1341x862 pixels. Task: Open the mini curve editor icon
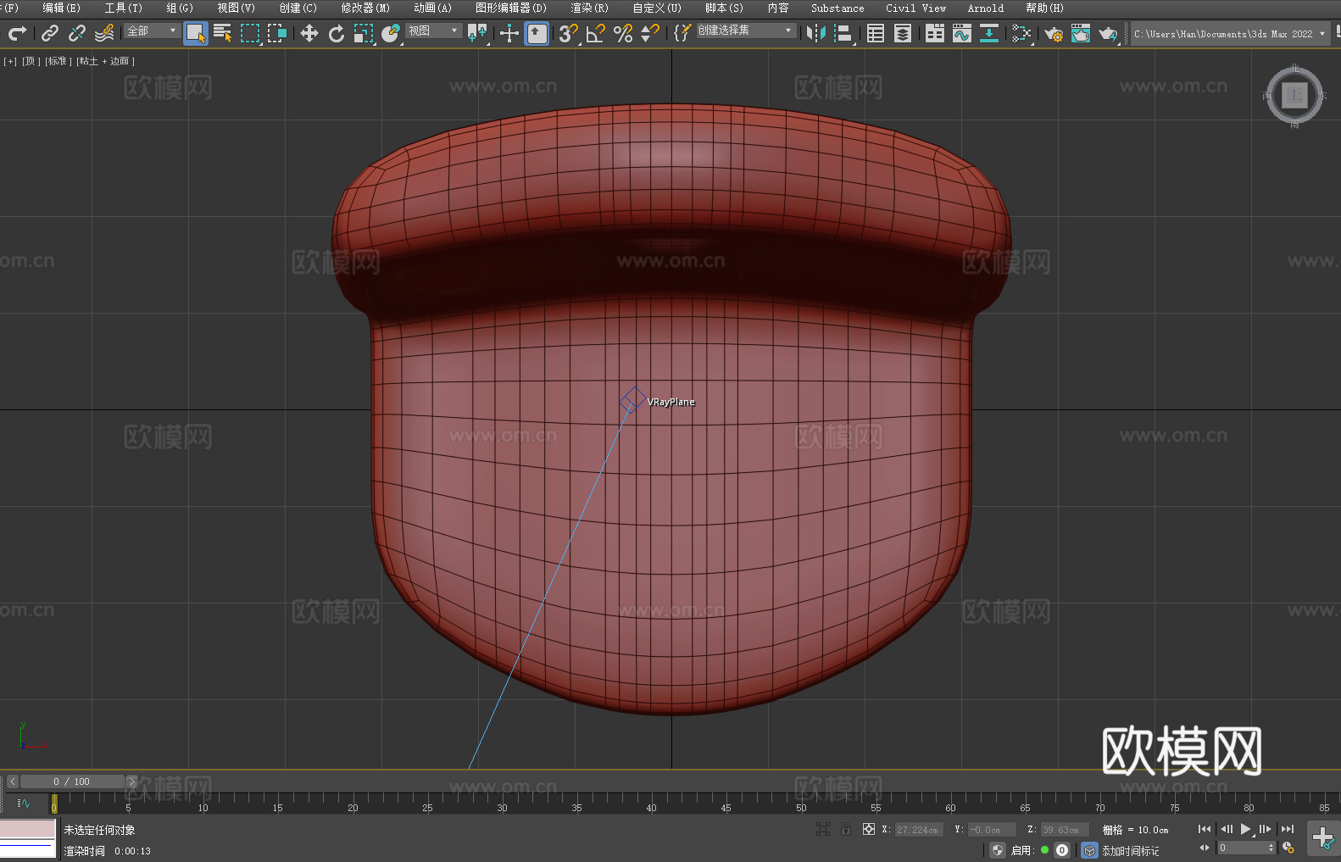click(24, 803)
